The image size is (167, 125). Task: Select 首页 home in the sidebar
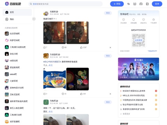pyautogui.click(x=17, y=12)
